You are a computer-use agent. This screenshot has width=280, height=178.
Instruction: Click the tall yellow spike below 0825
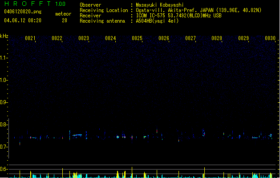pyautogui.click(x=132, y=172)
